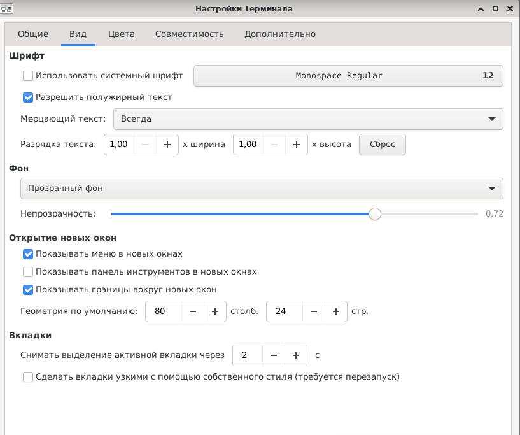Decrease default geometry rows with minus
The image size is (520, 435).
coord(313,311)
